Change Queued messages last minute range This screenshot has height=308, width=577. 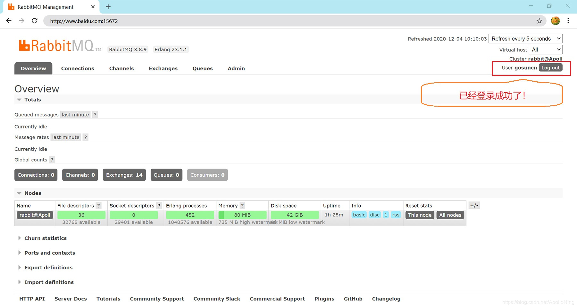click(x=75, y=115)
